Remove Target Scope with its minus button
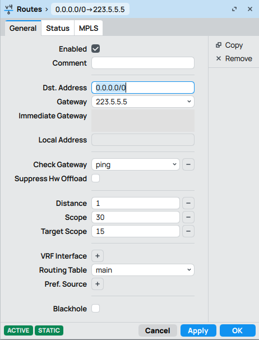259x340 pixels. click(188, 231)
